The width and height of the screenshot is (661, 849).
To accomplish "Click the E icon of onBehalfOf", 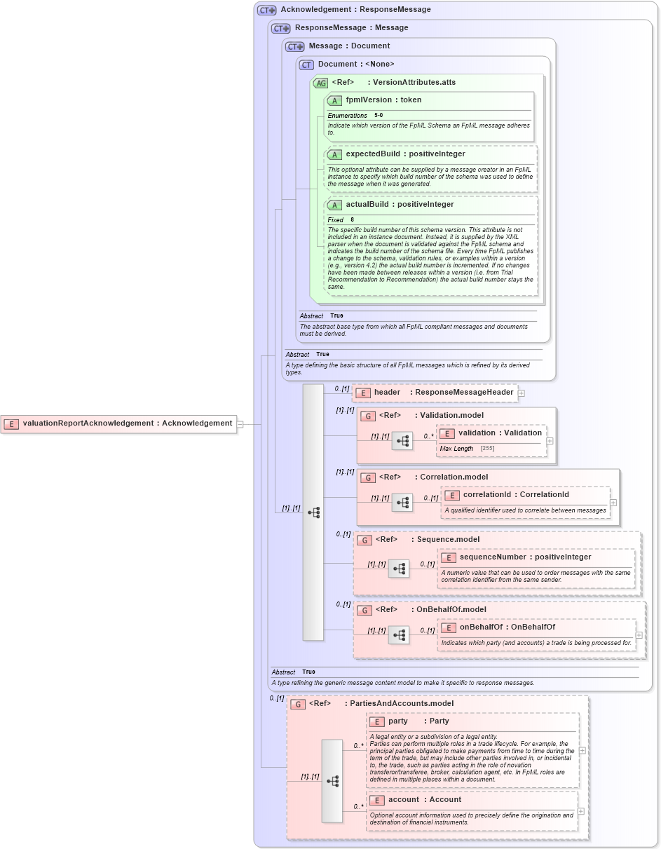I will tap(449, 627).
